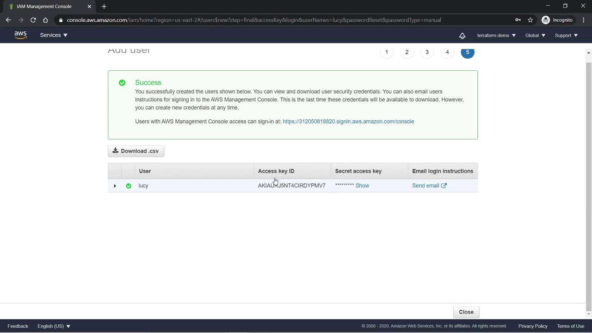Viewport: 592px width, 333px height.
Task: Click the AWS logo home icon
Action: click(x=20, y=35)
